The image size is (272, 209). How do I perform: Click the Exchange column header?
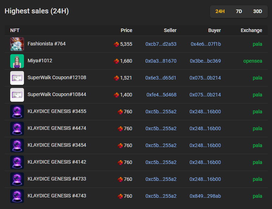click(x=251, y=31)
